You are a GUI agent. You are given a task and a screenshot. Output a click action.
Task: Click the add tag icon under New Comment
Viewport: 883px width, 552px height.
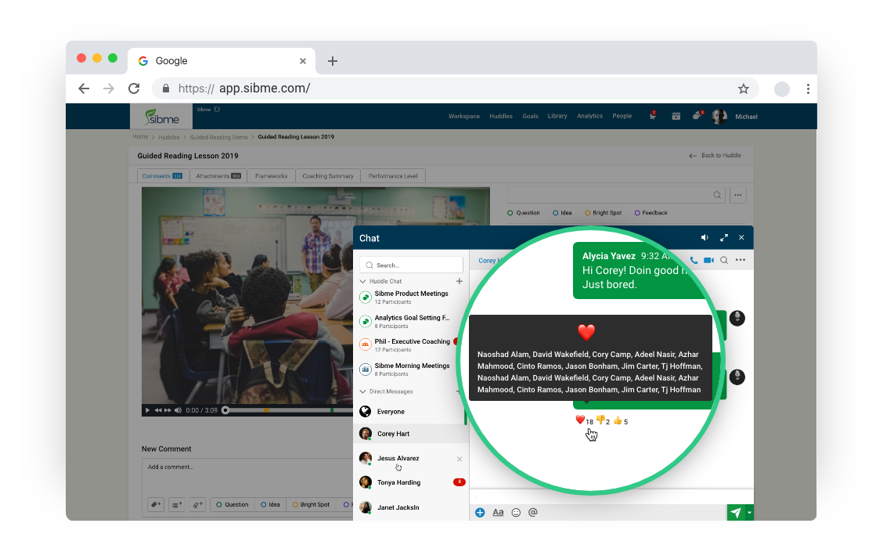tap(156, 505)
